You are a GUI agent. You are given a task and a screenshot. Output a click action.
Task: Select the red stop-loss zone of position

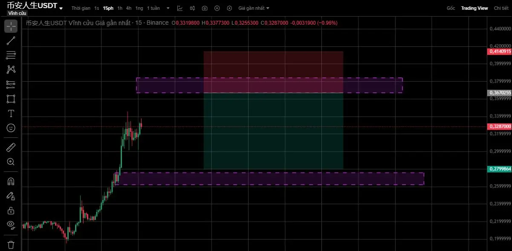[x=273, y=72]
